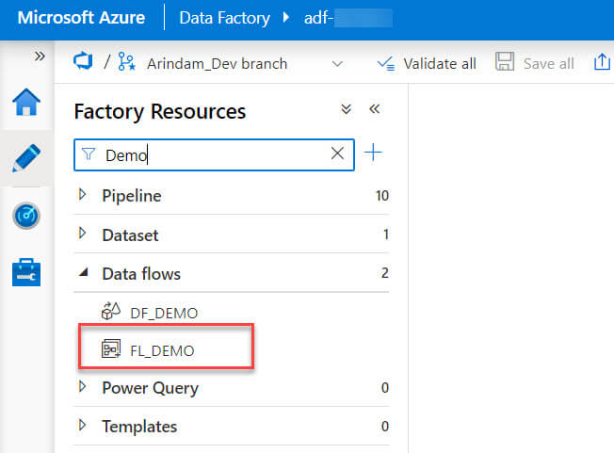
Task: Click the Save all button
Action: 535,64
